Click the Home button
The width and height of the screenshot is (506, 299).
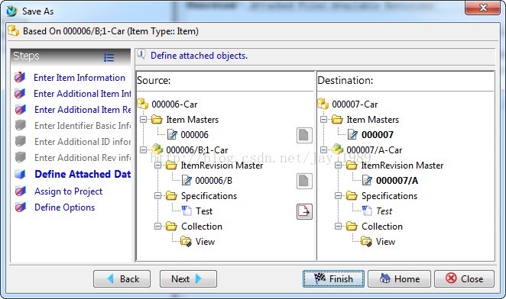[x=399, y=278]
